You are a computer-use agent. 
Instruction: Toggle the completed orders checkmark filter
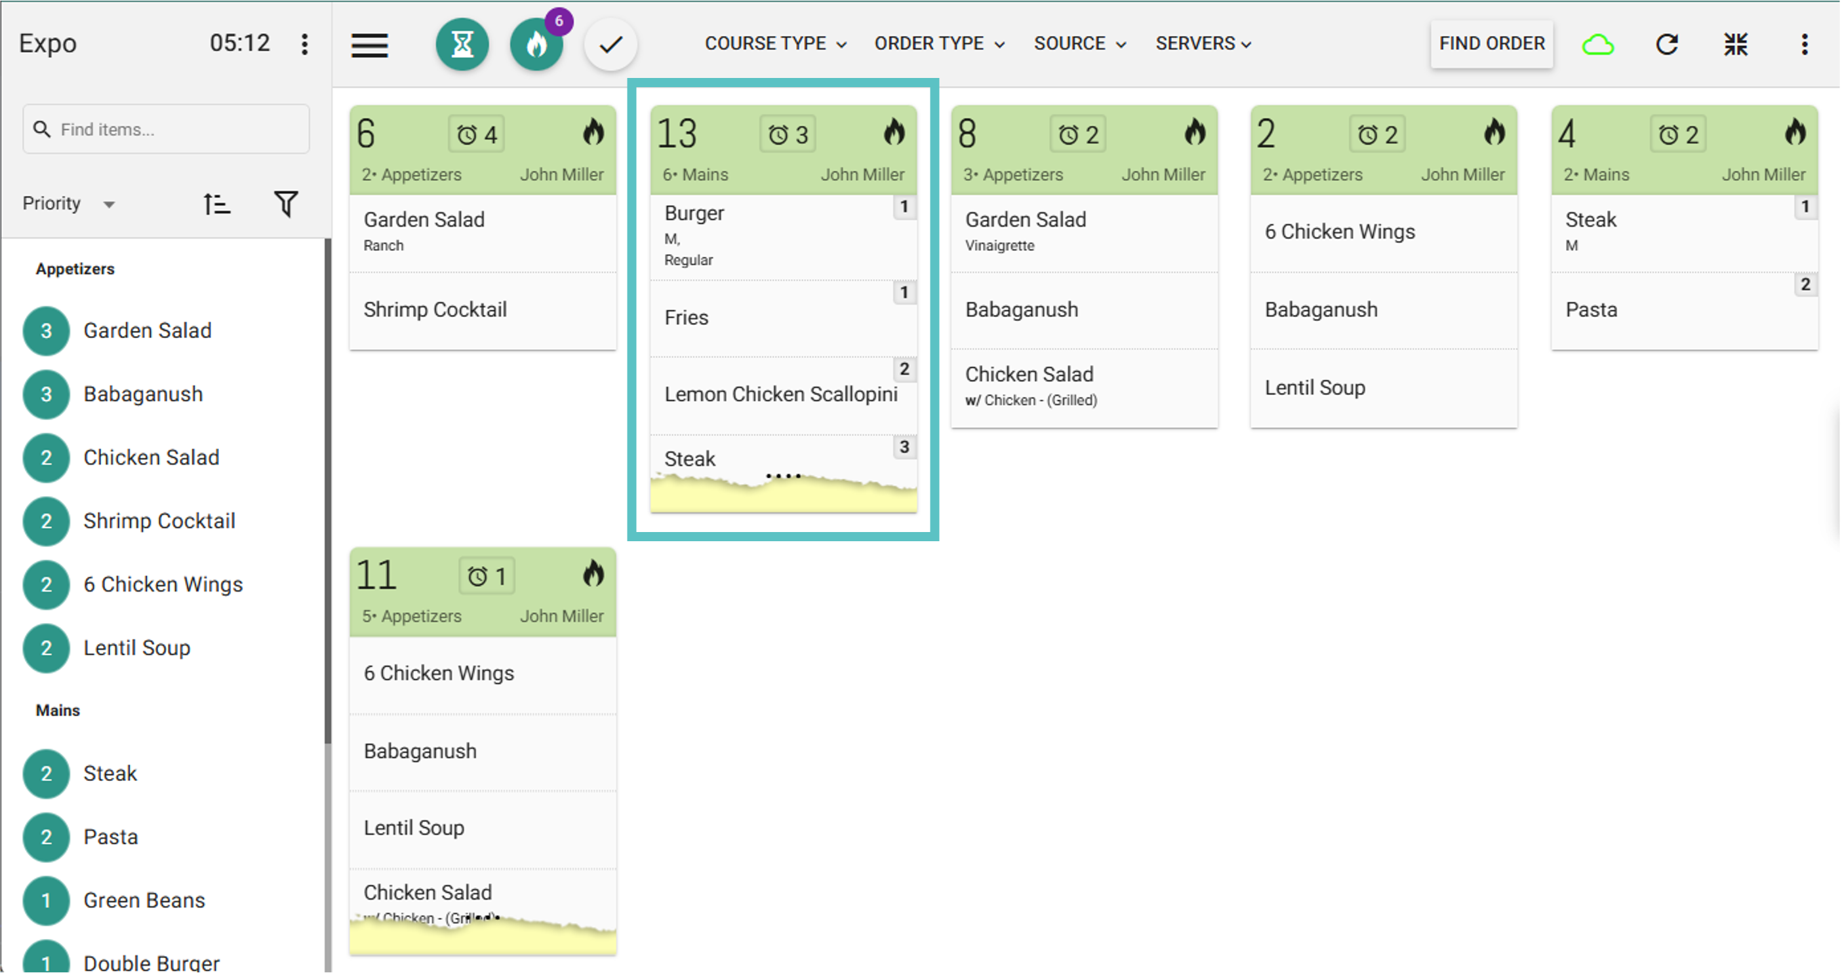point(611,45)
